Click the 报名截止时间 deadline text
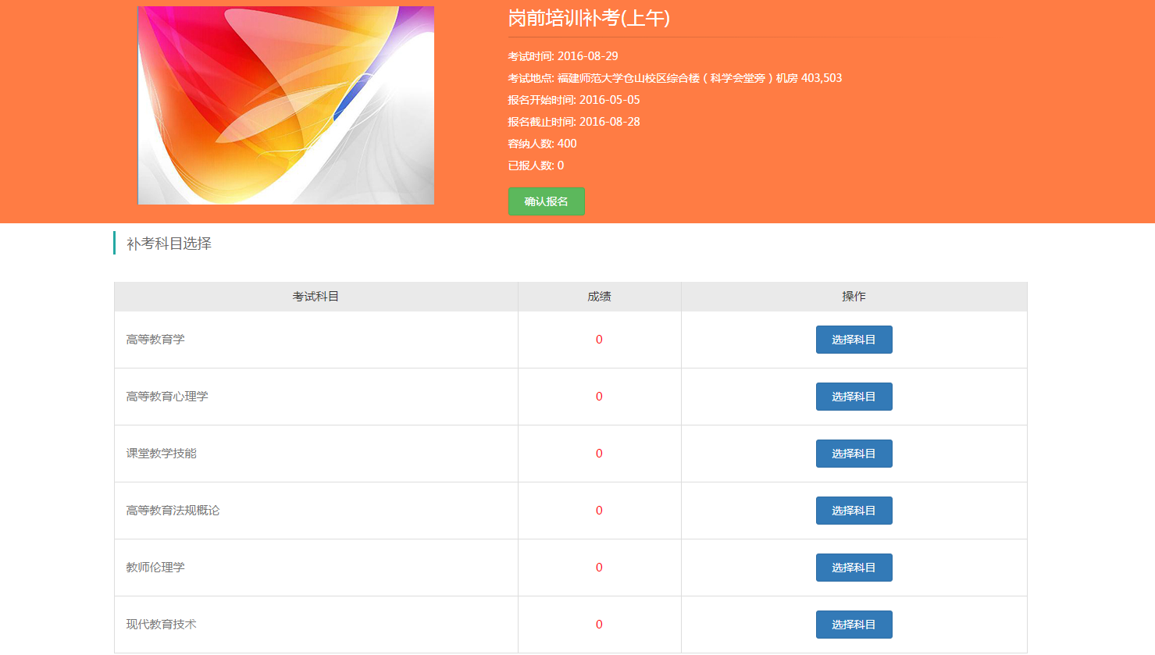 [574, 122]
